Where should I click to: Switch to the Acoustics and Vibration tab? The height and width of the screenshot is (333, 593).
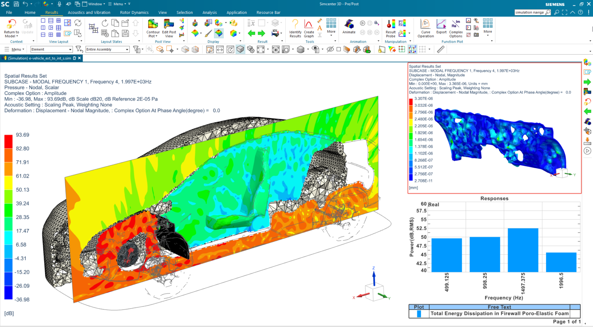point(89,12)
